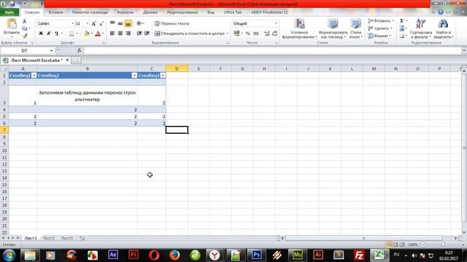The width and height of the screenshot is (467, 262).
Task: Toggle highlighted bottom vertical alignment
Action: pyautogui.click(x=128, y=23)
